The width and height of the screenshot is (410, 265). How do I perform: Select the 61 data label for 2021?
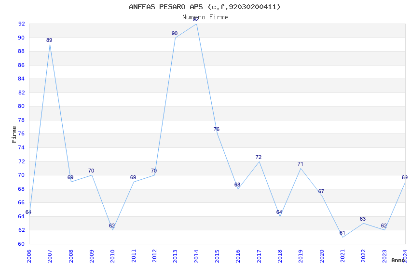342,233
